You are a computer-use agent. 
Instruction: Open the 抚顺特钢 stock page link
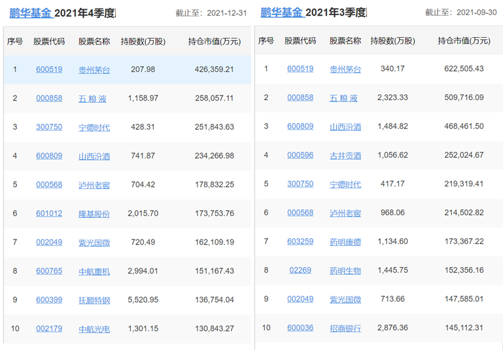coord(94,300)
